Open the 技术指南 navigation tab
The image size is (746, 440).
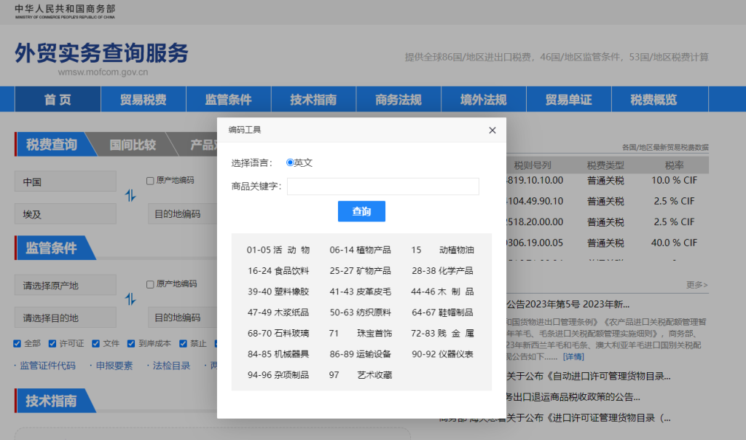[x=313, y=99]
